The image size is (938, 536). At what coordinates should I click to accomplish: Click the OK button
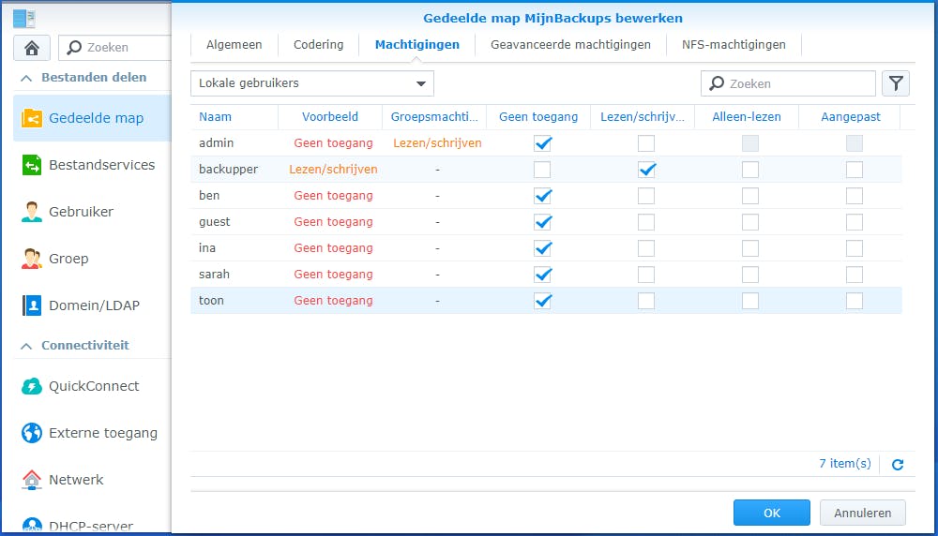[771, 513]
